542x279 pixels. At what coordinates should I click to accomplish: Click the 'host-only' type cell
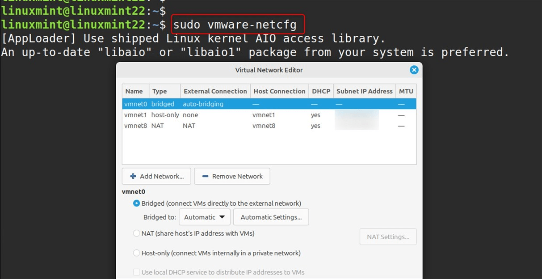click(165, 115)
